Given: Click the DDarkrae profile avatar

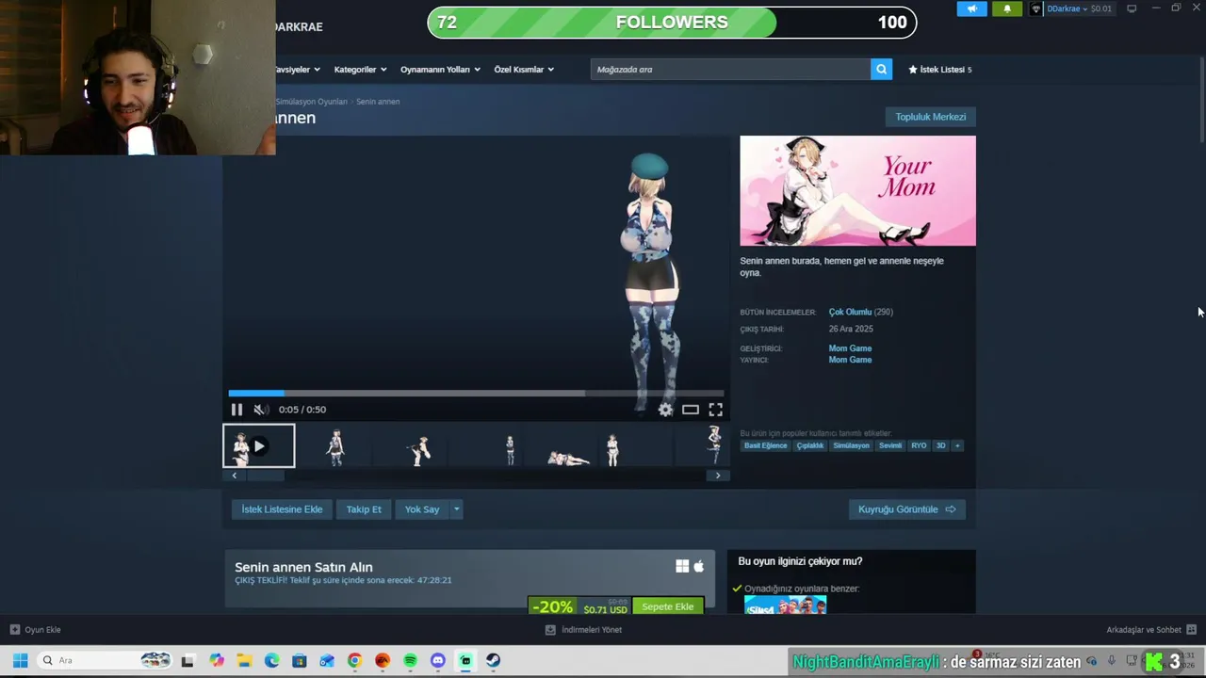Looking at the screenshot, I should click(x=1036, y=8).
